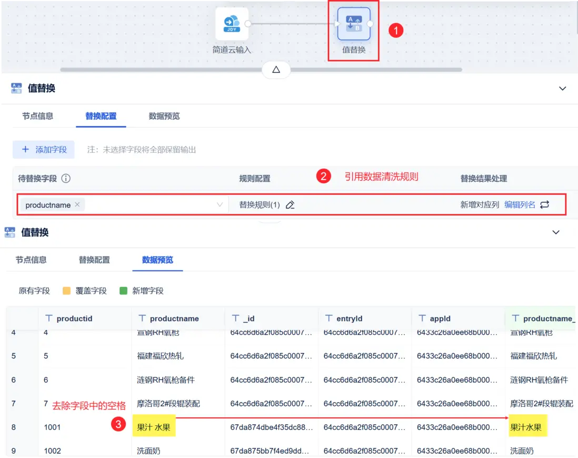This screenshot has width=578, height=458.
Task: Click the productname column header
Action: 178,318
